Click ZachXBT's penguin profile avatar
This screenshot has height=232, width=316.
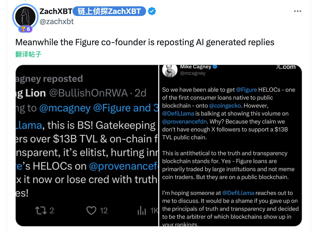pos(25,16)
